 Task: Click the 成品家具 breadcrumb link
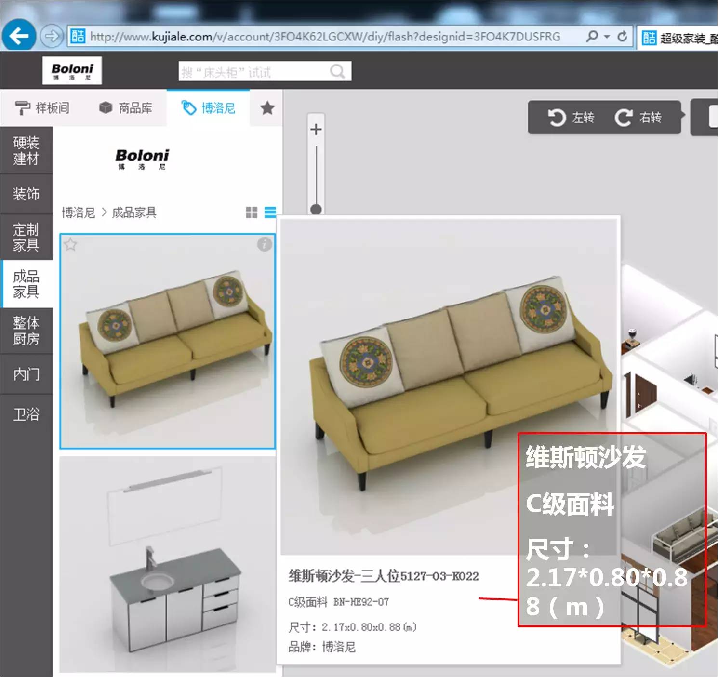click(x=134, y=212)
